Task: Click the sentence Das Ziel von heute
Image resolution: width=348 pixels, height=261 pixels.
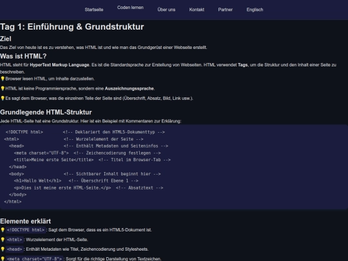Action: click(x=103, y=48)
